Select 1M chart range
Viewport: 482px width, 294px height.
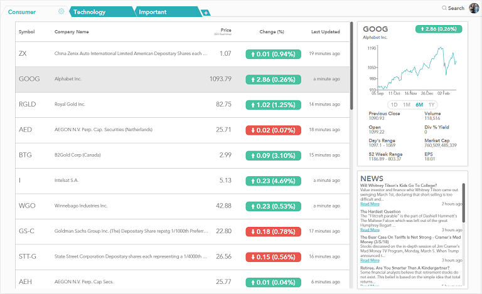click(407, 105)
